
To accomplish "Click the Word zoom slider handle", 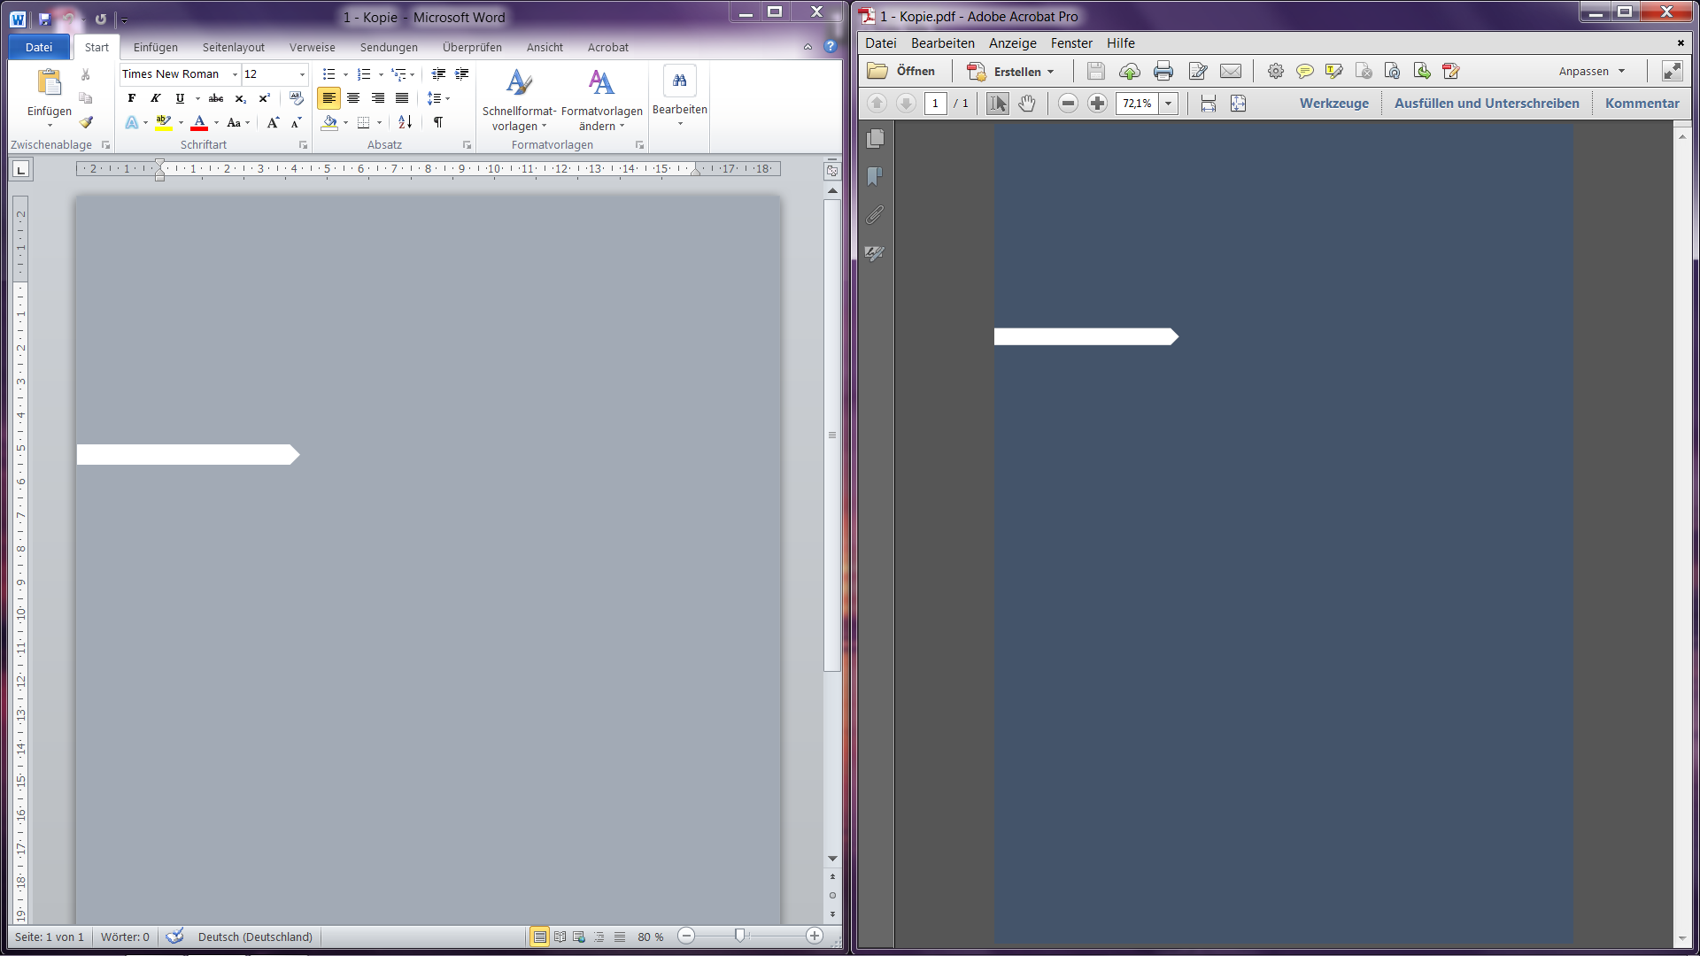I will click(740, 936).
